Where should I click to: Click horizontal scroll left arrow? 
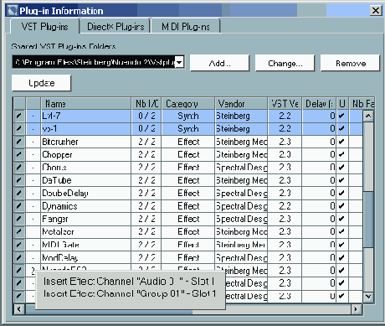pos(19,309)
